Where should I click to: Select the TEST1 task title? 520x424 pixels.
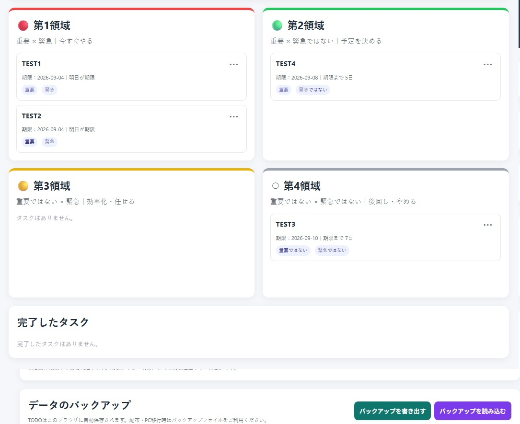tap(31, 64)
